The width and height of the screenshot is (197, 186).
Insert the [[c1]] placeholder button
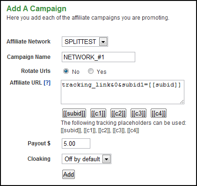(98, 113)
